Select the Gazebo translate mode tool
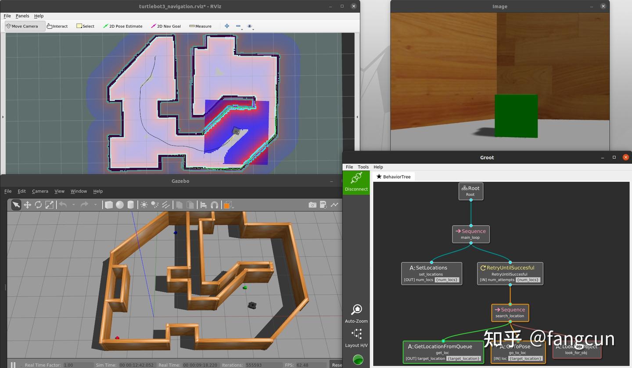 pyautogui.click(x=27, y=205)
